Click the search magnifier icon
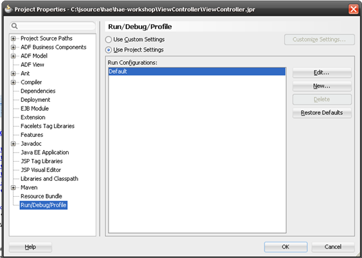This screenshot has width=362, height=258. [14, 26]
